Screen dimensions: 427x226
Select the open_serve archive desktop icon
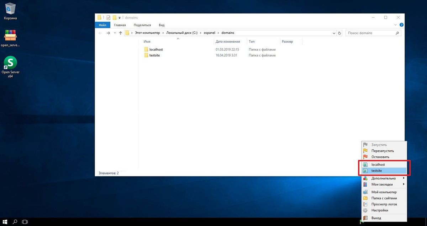[10, 38]
